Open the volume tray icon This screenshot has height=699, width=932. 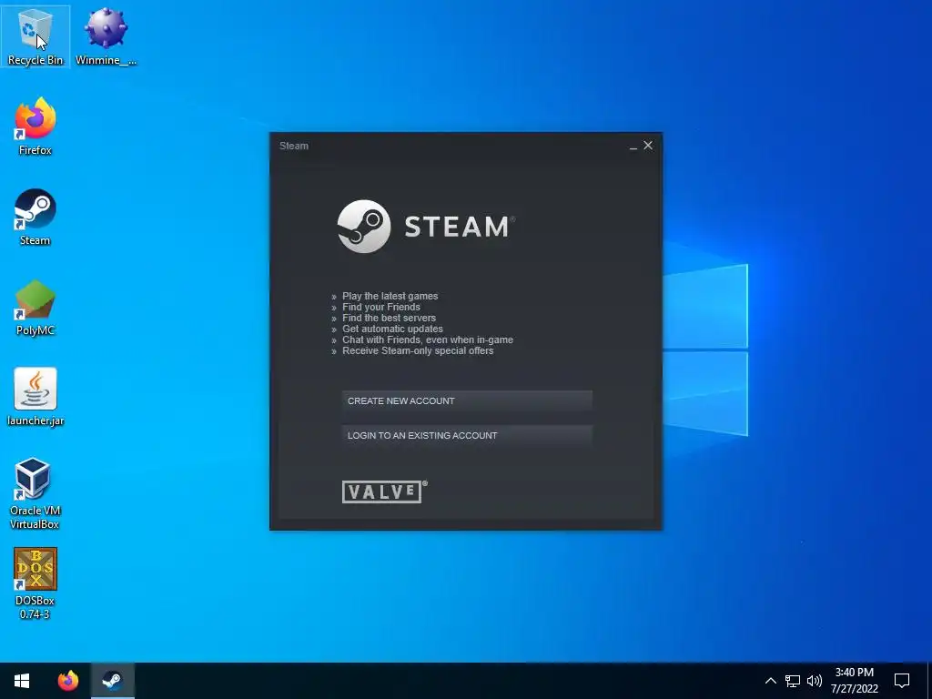pos(815,681)
